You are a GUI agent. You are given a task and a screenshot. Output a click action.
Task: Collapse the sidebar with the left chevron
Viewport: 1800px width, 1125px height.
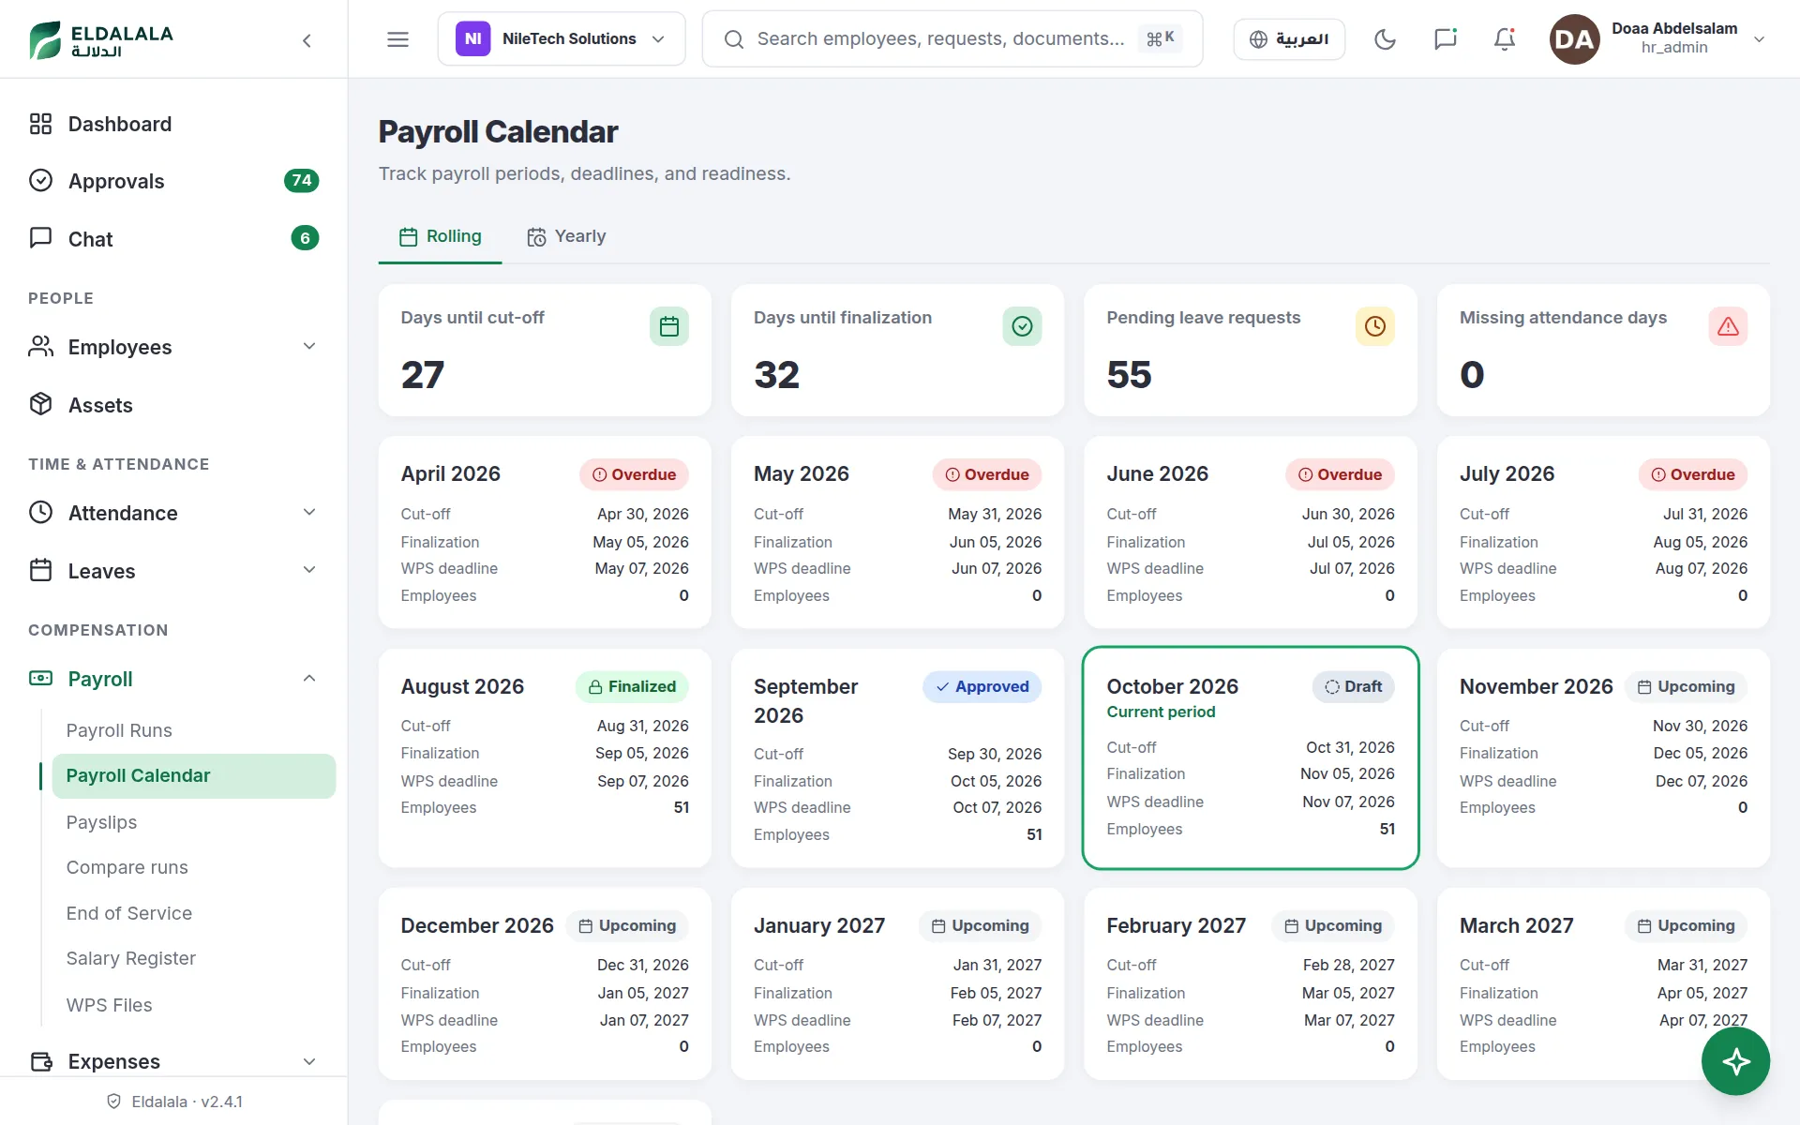[x=307, y=40]
